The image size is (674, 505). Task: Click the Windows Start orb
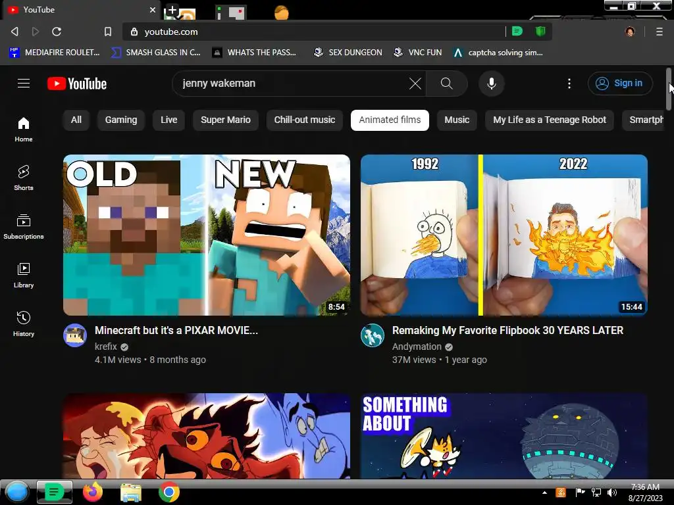[17, 492]
